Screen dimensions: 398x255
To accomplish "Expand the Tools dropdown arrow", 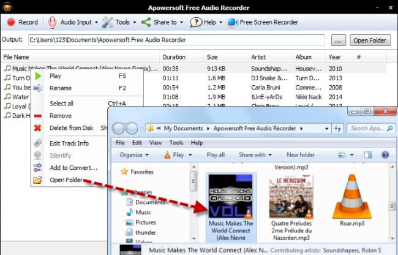I will [x=135, y=22].
